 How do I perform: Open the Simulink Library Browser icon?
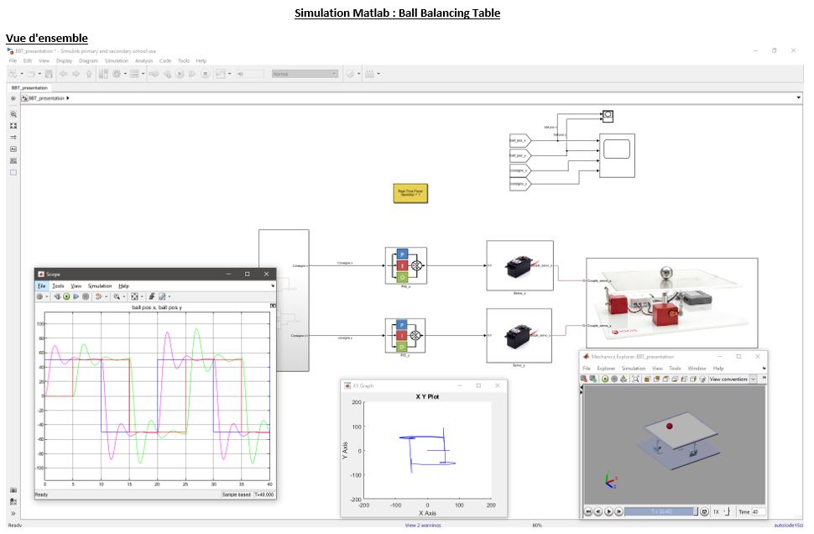point(103,74)
